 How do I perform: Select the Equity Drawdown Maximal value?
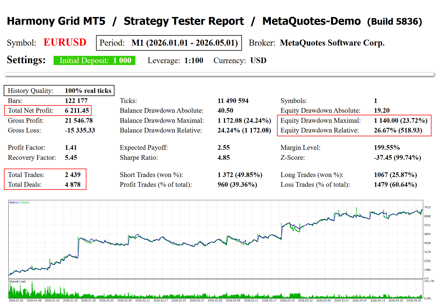tap(401, 120)
